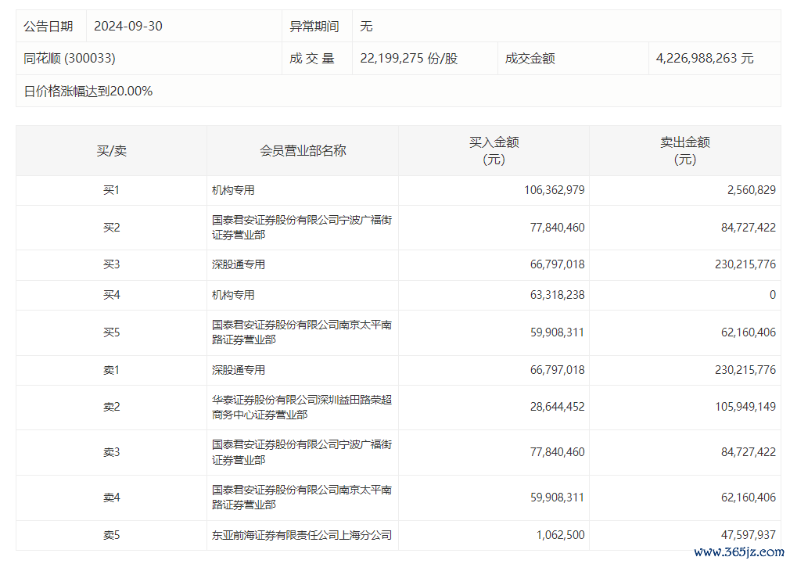This screenshot has height=564, width=790.
Task: Click 机构专用 in the 买1 row
Action: pyautogui.click(x=233, y=190)
